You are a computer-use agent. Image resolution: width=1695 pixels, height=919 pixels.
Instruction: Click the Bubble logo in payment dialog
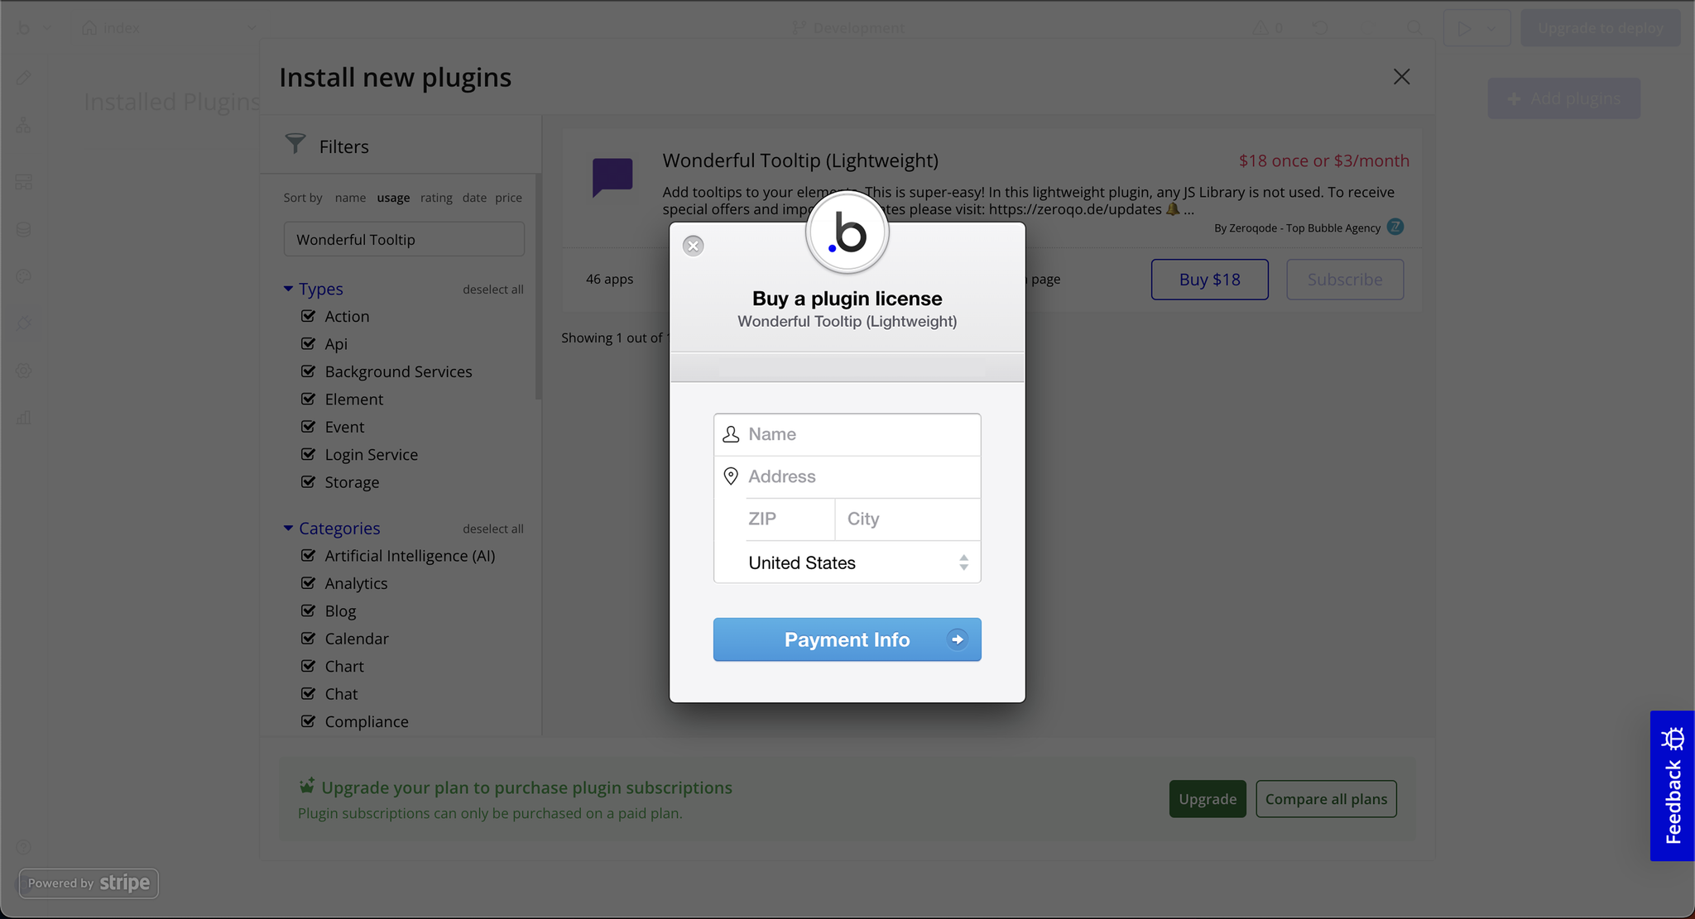click(x=847, y=233)
